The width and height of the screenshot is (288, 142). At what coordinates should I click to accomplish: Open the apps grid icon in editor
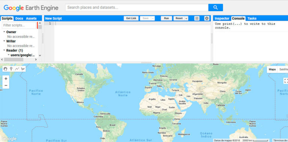(197, 18)
